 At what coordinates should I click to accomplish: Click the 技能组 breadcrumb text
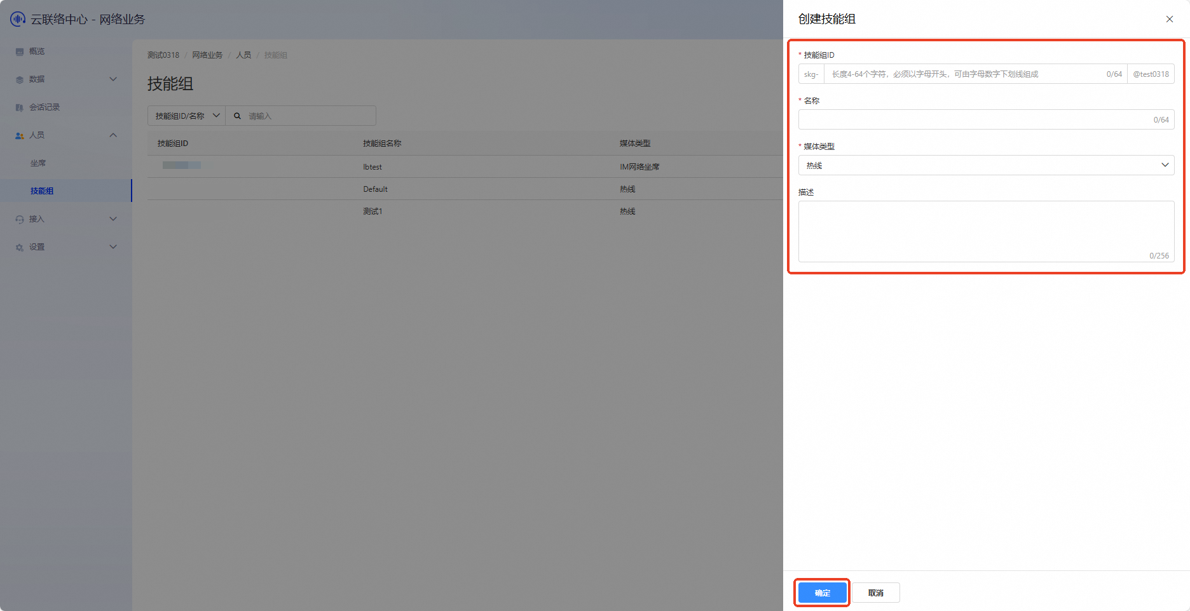pos(276,55)
